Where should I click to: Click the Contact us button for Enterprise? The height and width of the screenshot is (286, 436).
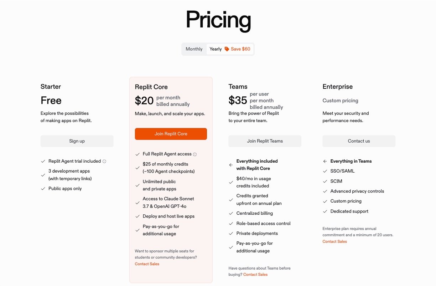point(359,141)
